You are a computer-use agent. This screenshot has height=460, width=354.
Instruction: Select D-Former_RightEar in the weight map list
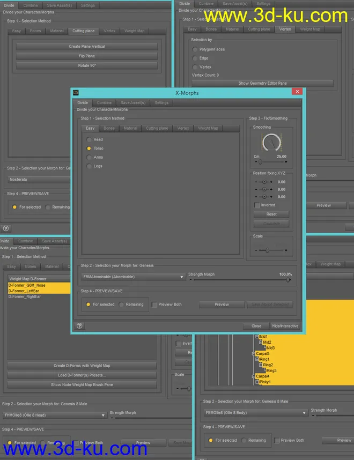(24, 296)
